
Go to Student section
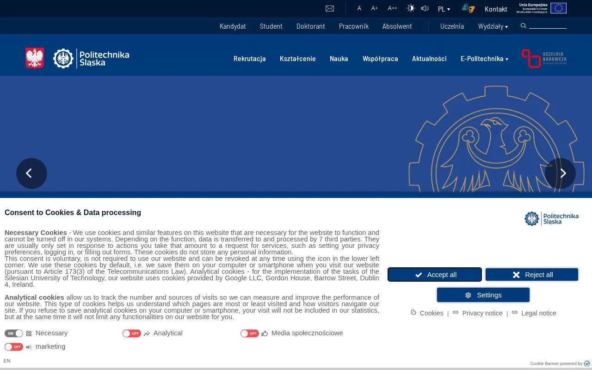(271, 26)
